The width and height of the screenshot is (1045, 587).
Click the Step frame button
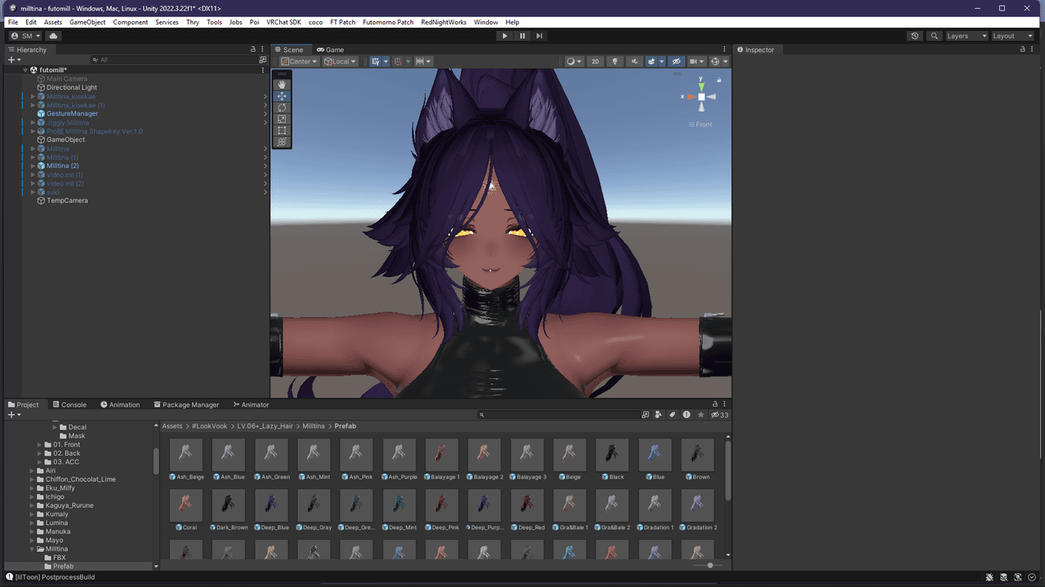[539, 36]
